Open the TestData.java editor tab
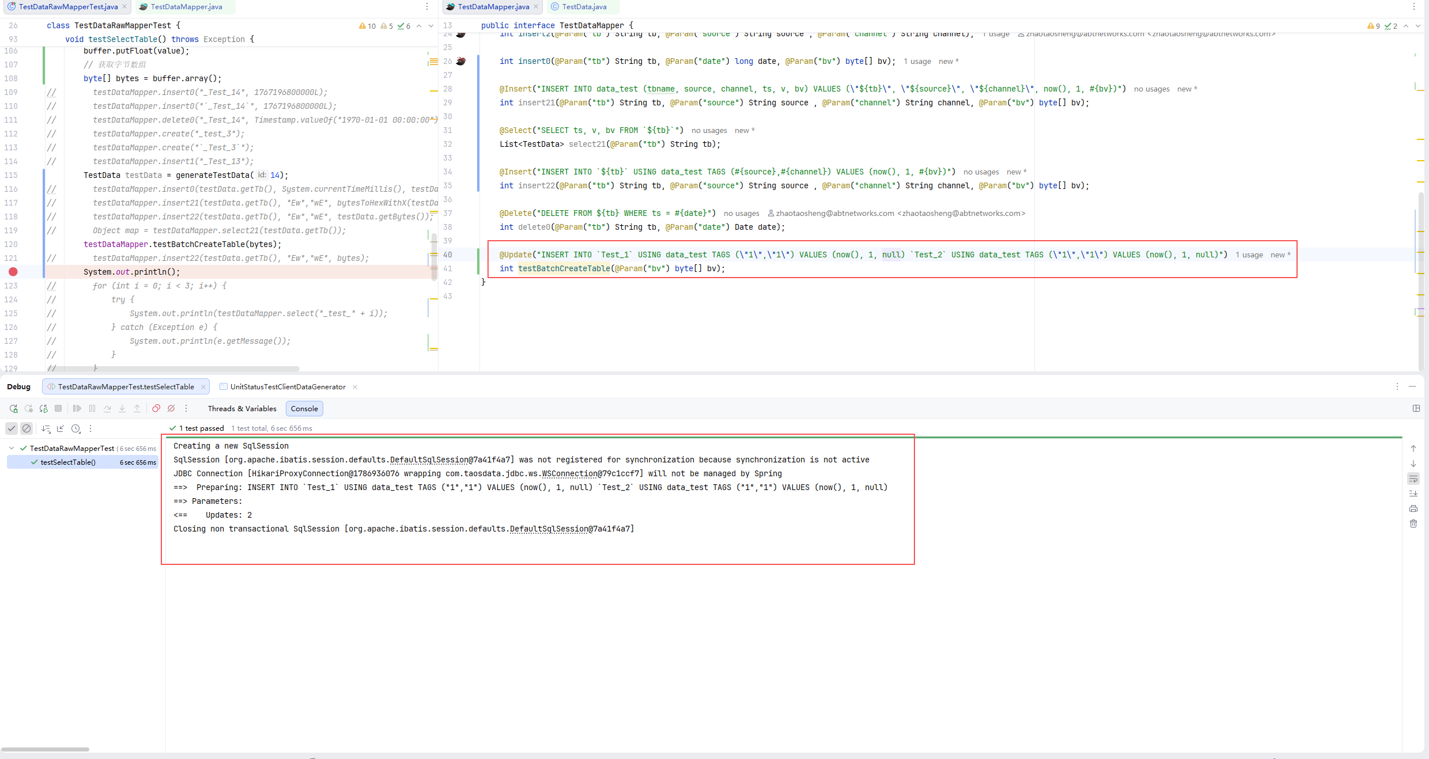 (583, 7)
